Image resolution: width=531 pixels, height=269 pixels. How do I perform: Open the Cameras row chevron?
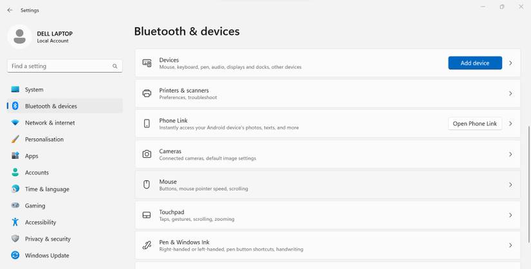click(x=510, y=154)
